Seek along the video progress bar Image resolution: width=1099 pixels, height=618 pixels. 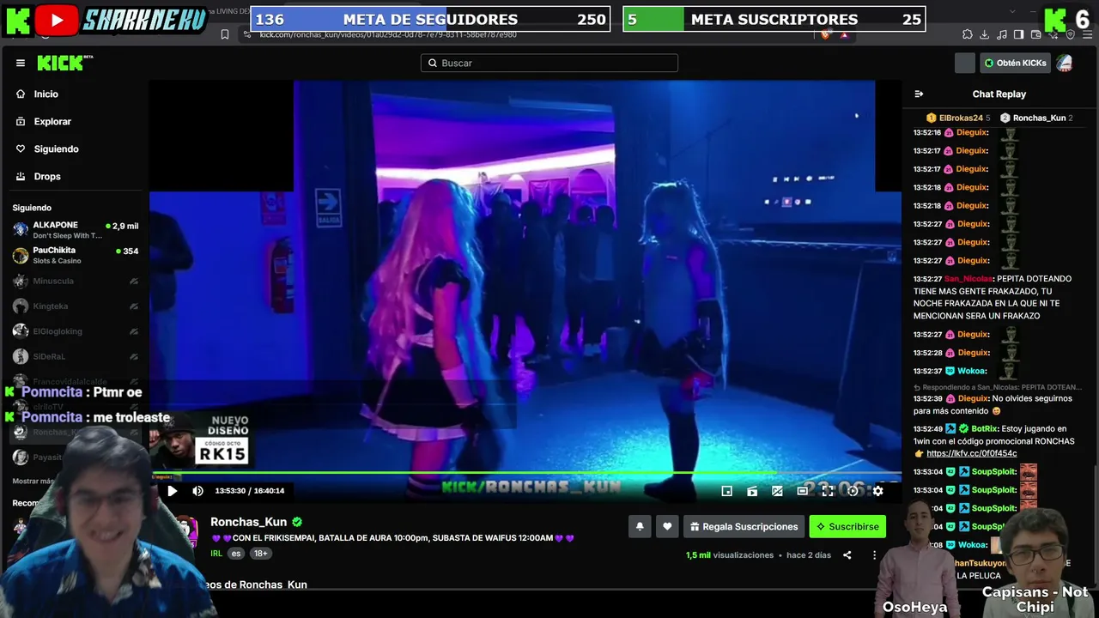(525, 473)
